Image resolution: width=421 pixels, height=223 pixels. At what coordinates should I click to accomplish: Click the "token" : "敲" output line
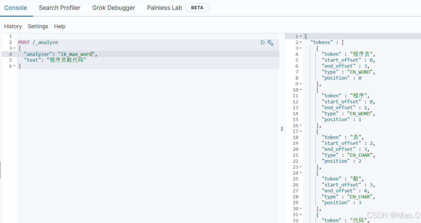pyautogui.click(x=343, y=179)
